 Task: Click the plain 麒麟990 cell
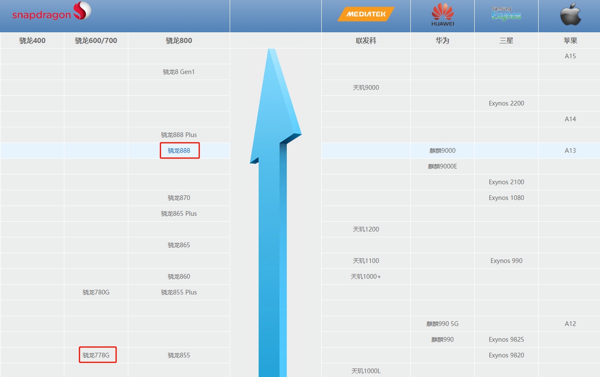pos(442,340)
